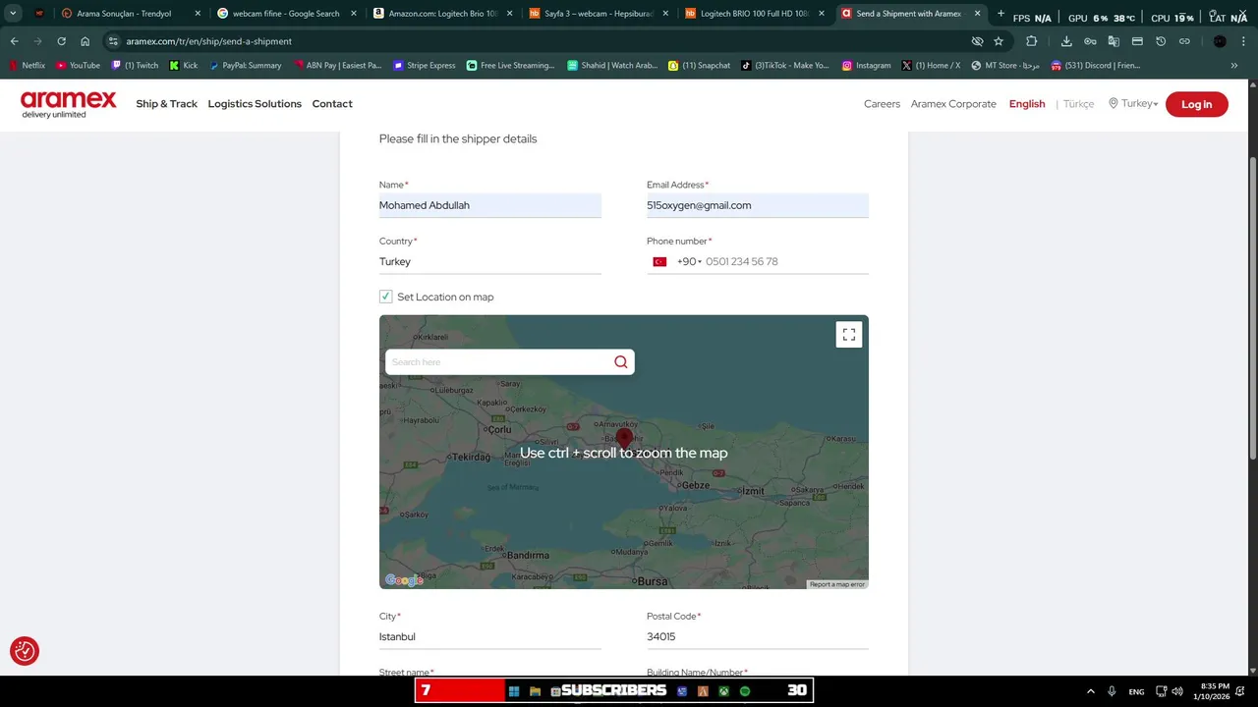Open Contact menu item
1258x707 pixels.
[x=332, y=103]
